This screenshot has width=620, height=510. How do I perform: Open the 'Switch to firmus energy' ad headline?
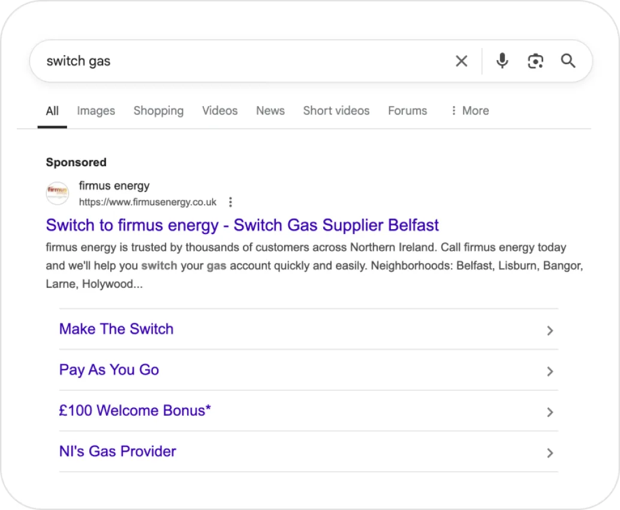click(x=242, y=225)
